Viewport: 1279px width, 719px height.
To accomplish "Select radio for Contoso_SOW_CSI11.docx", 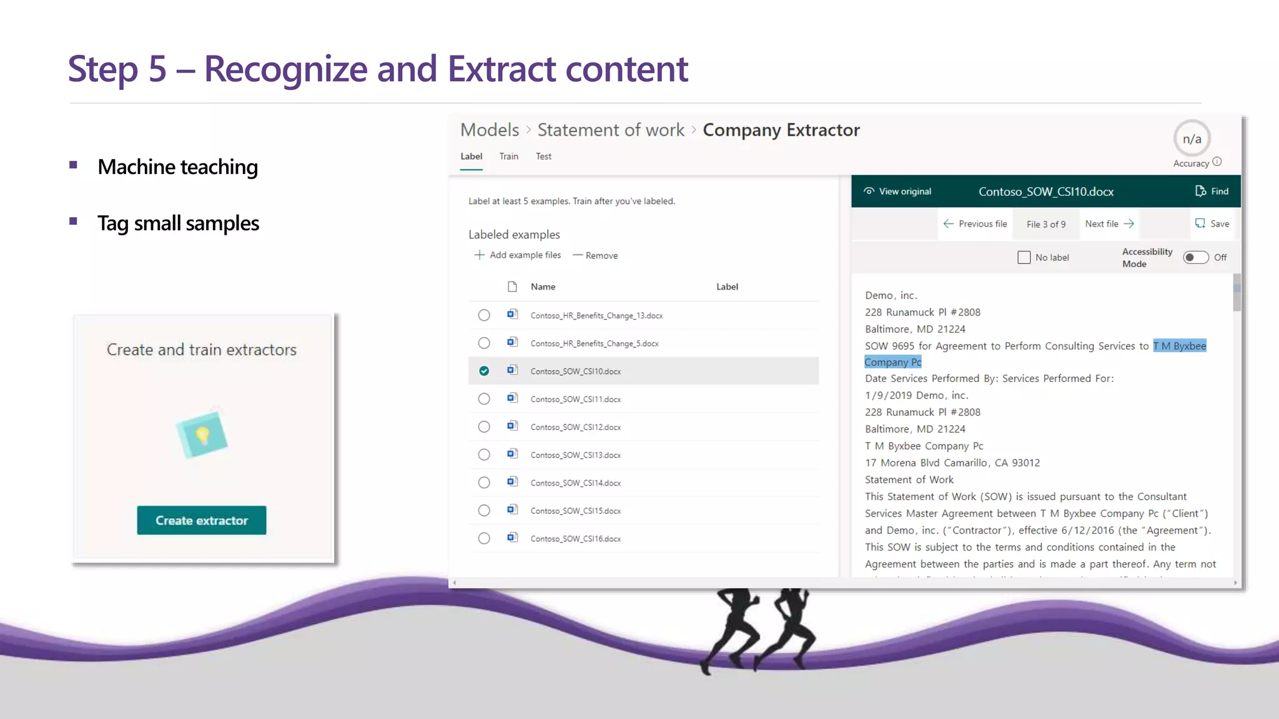I will pos(484,399).
